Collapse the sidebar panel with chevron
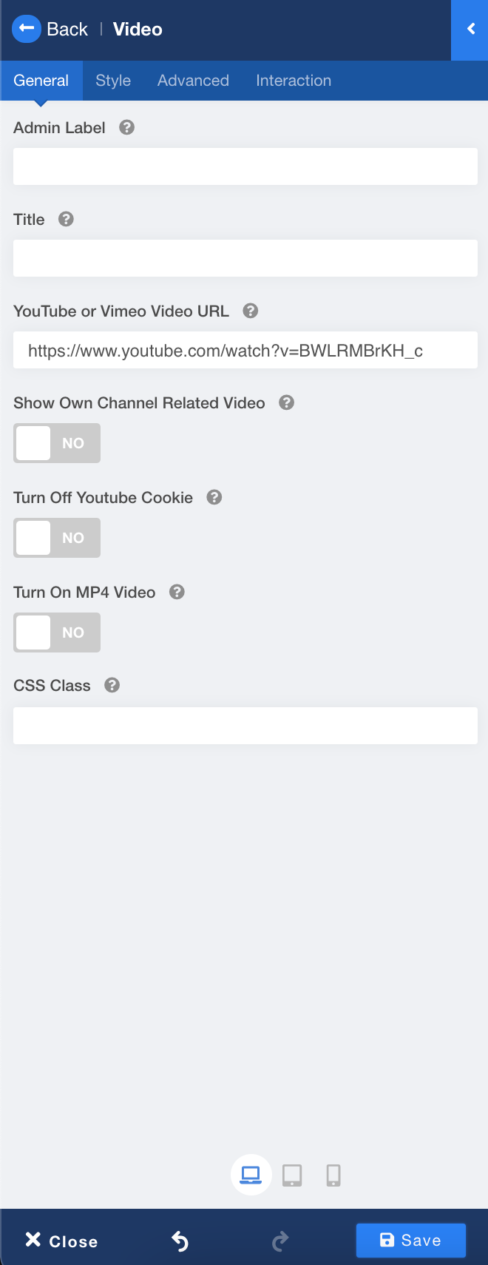488x1265 pixels. (470, 30)
